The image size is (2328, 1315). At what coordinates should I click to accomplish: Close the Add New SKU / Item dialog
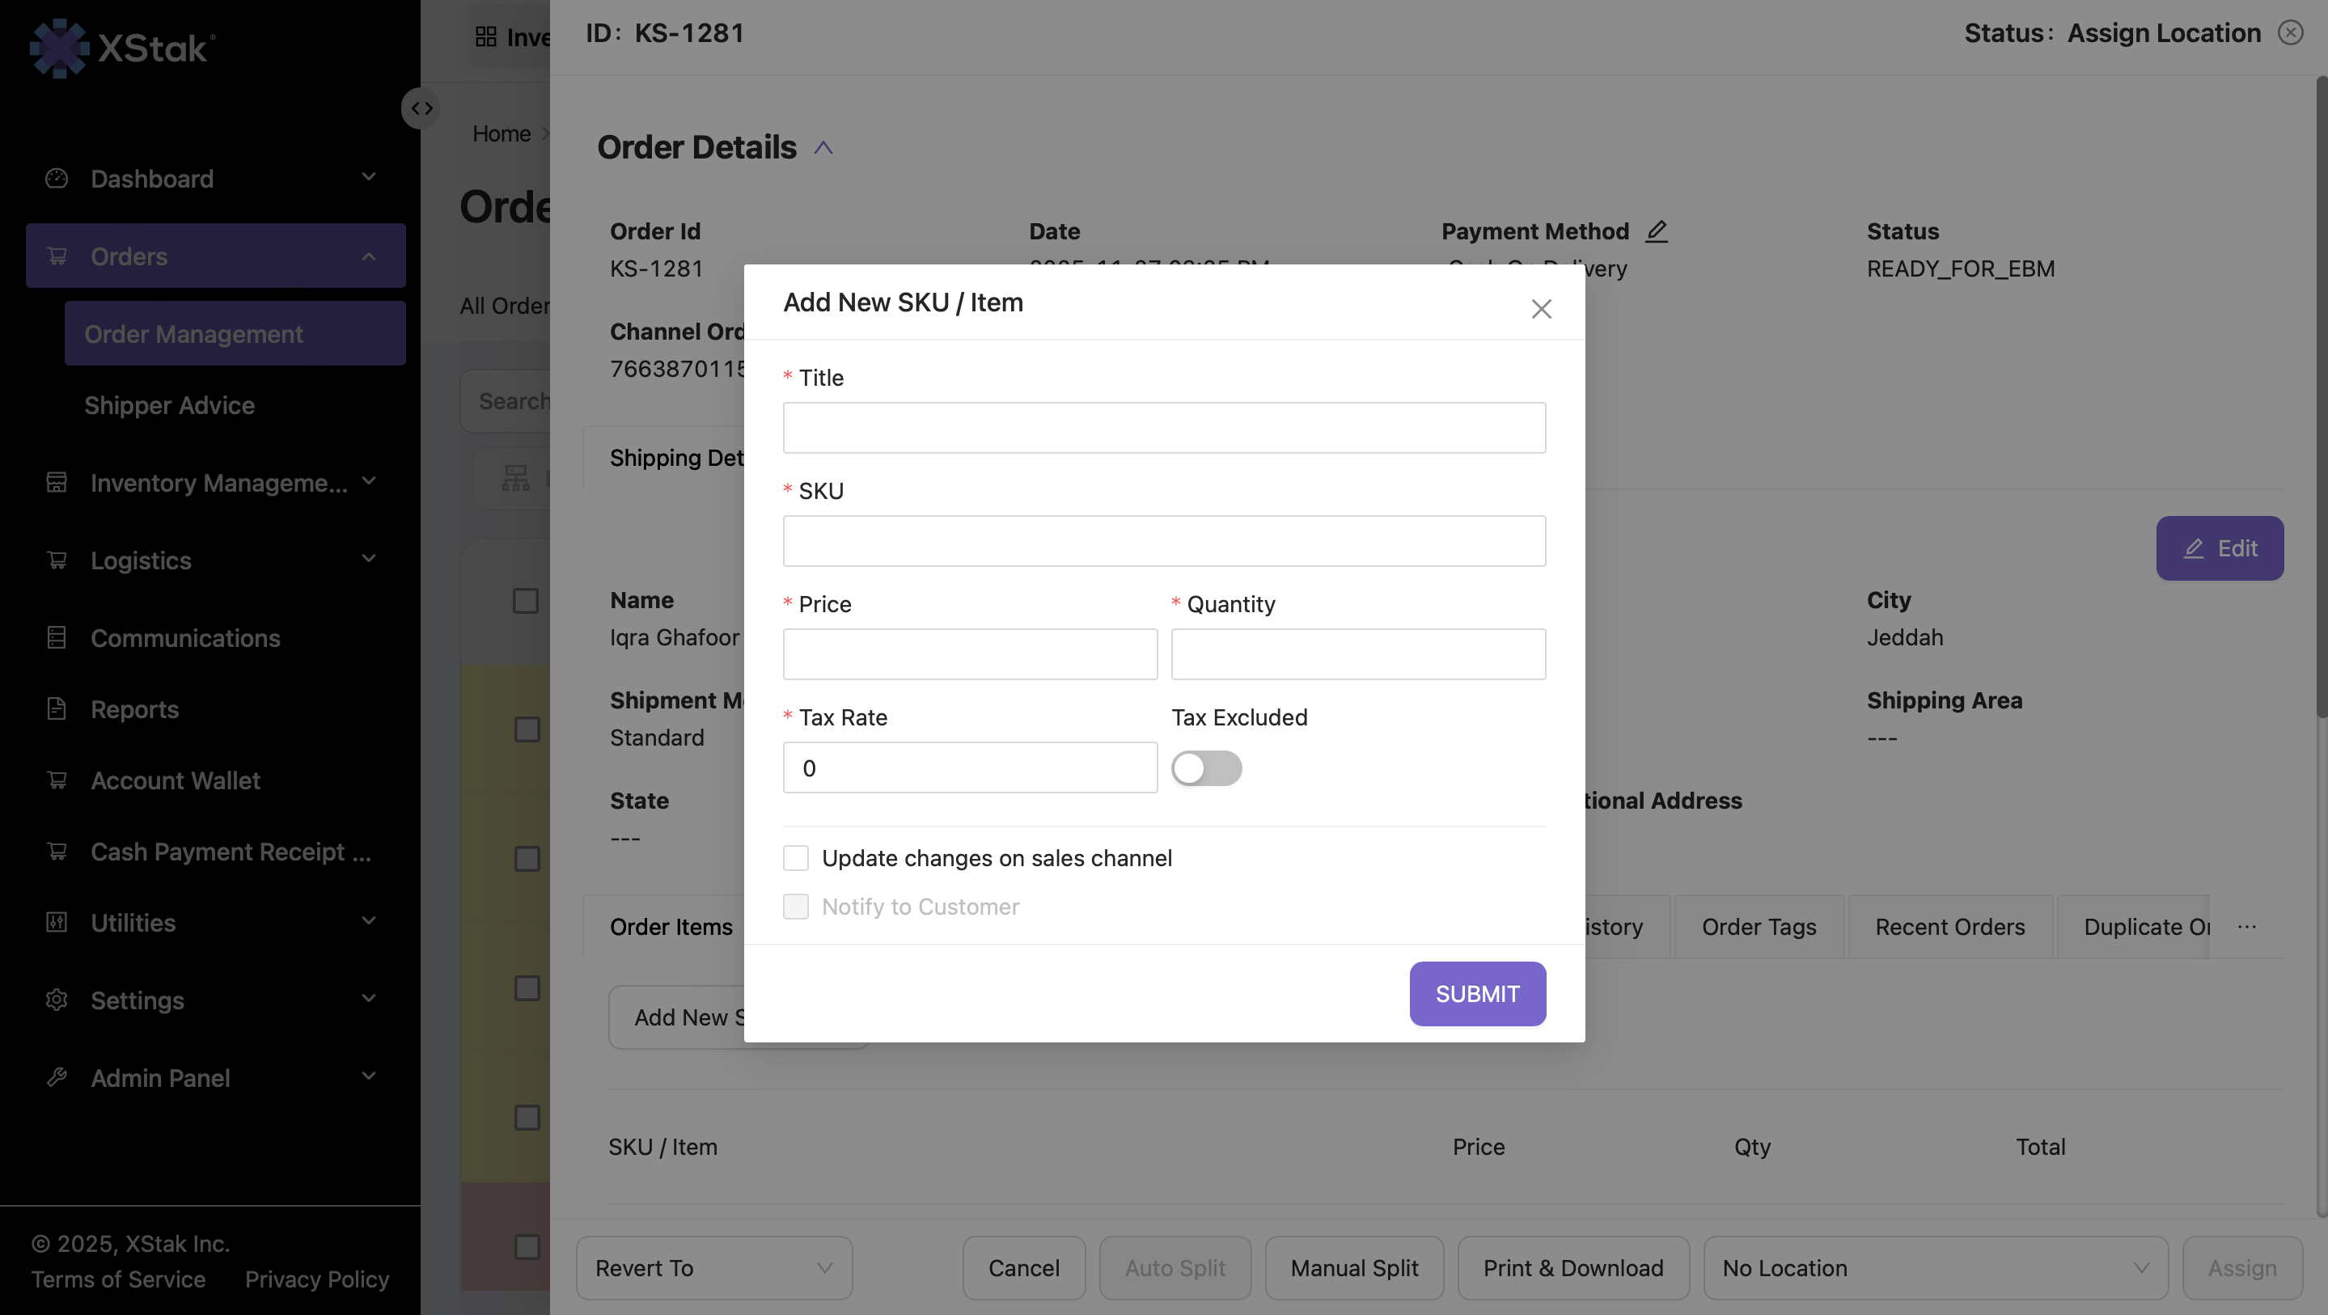click(1541, 309)
